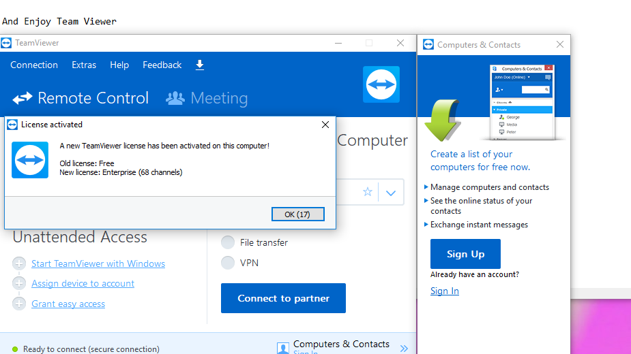The height and width of the screenshot is (354, 631).
Task: Click the download arrow icon in menu bar
Action: (200, 65)
